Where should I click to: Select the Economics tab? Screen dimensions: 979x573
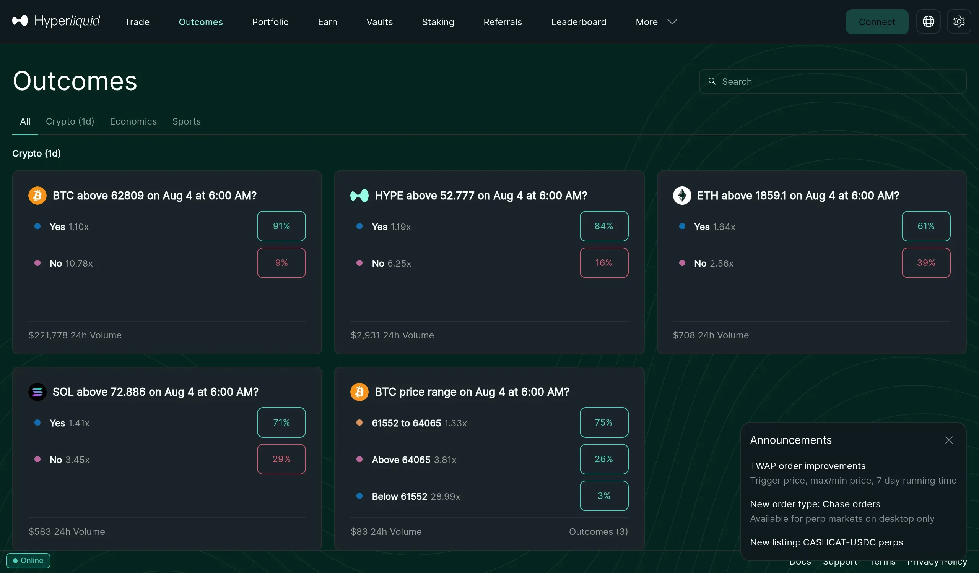[x=133, y=121]
